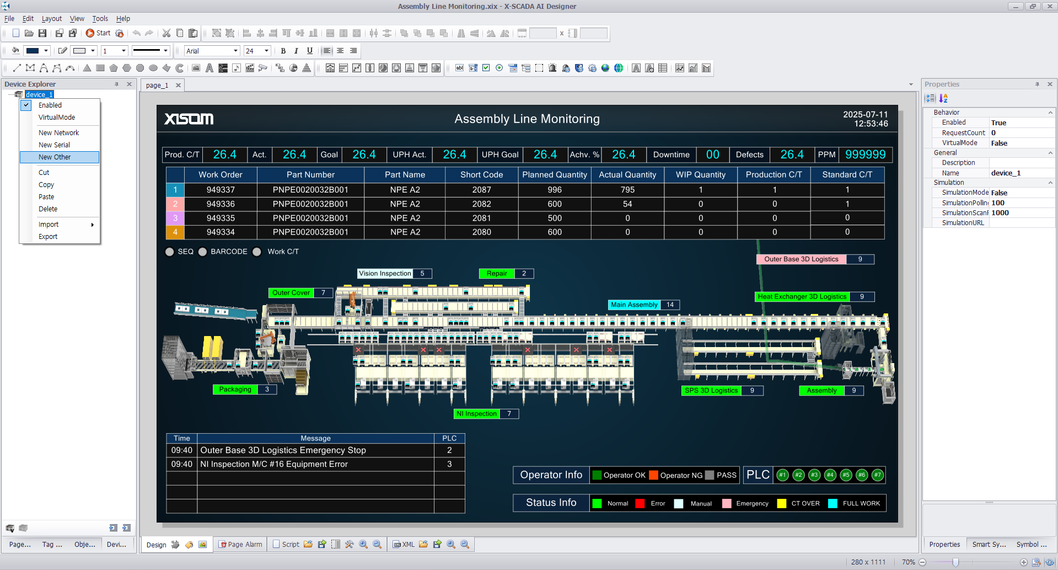The image size is (1058, 570).
Task: Select the rectangle shape tool
Action: point(100,68)
